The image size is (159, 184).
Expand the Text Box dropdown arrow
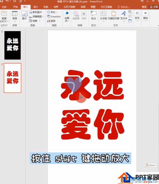tap(104, 22)
